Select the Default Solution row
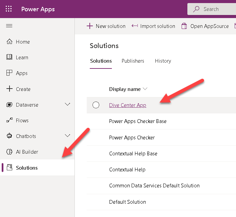The height and width of the screenshot is (217, 236). click(161, 202)
